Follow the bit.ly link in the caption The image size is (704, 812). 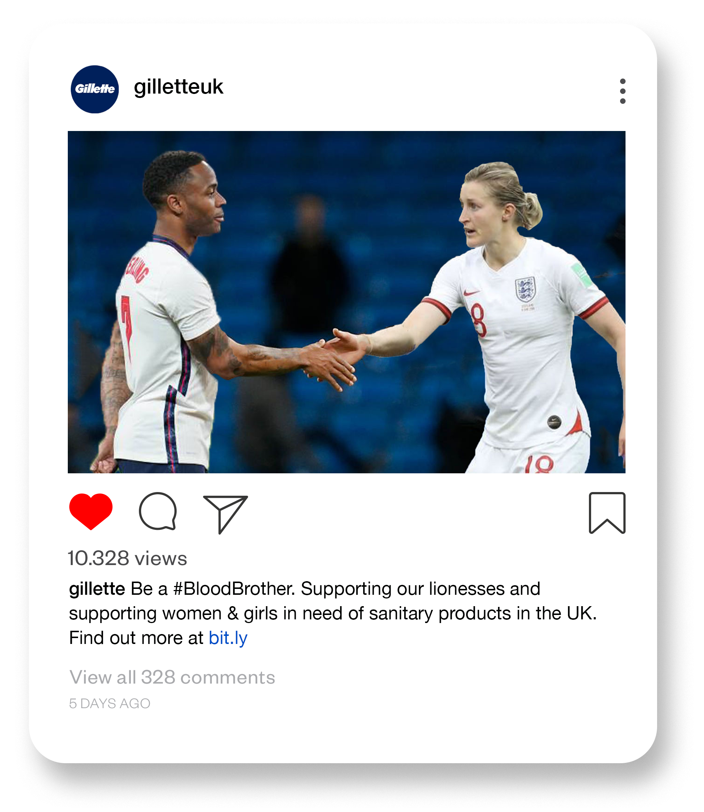coord(228,638)
